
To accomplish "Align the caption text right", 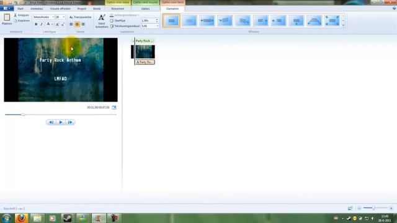I will pyautogui.click(x=83, y=24).
